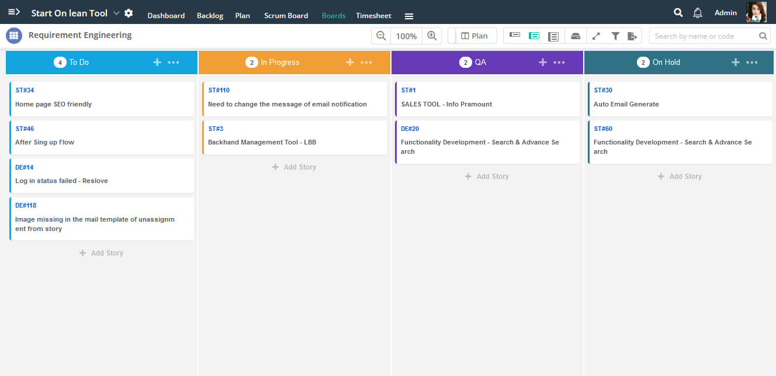This screenshot has width=776, height=376.
Task: Open story ST#46 link
Action: click(25, 129)
